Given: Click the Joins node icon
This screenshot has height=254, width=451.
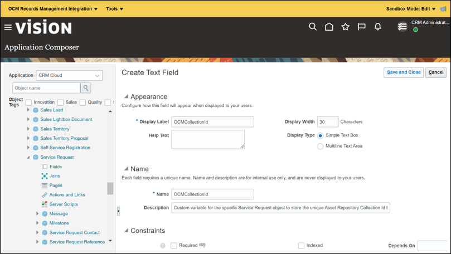Looking at the screenshot, I should 45,176.
